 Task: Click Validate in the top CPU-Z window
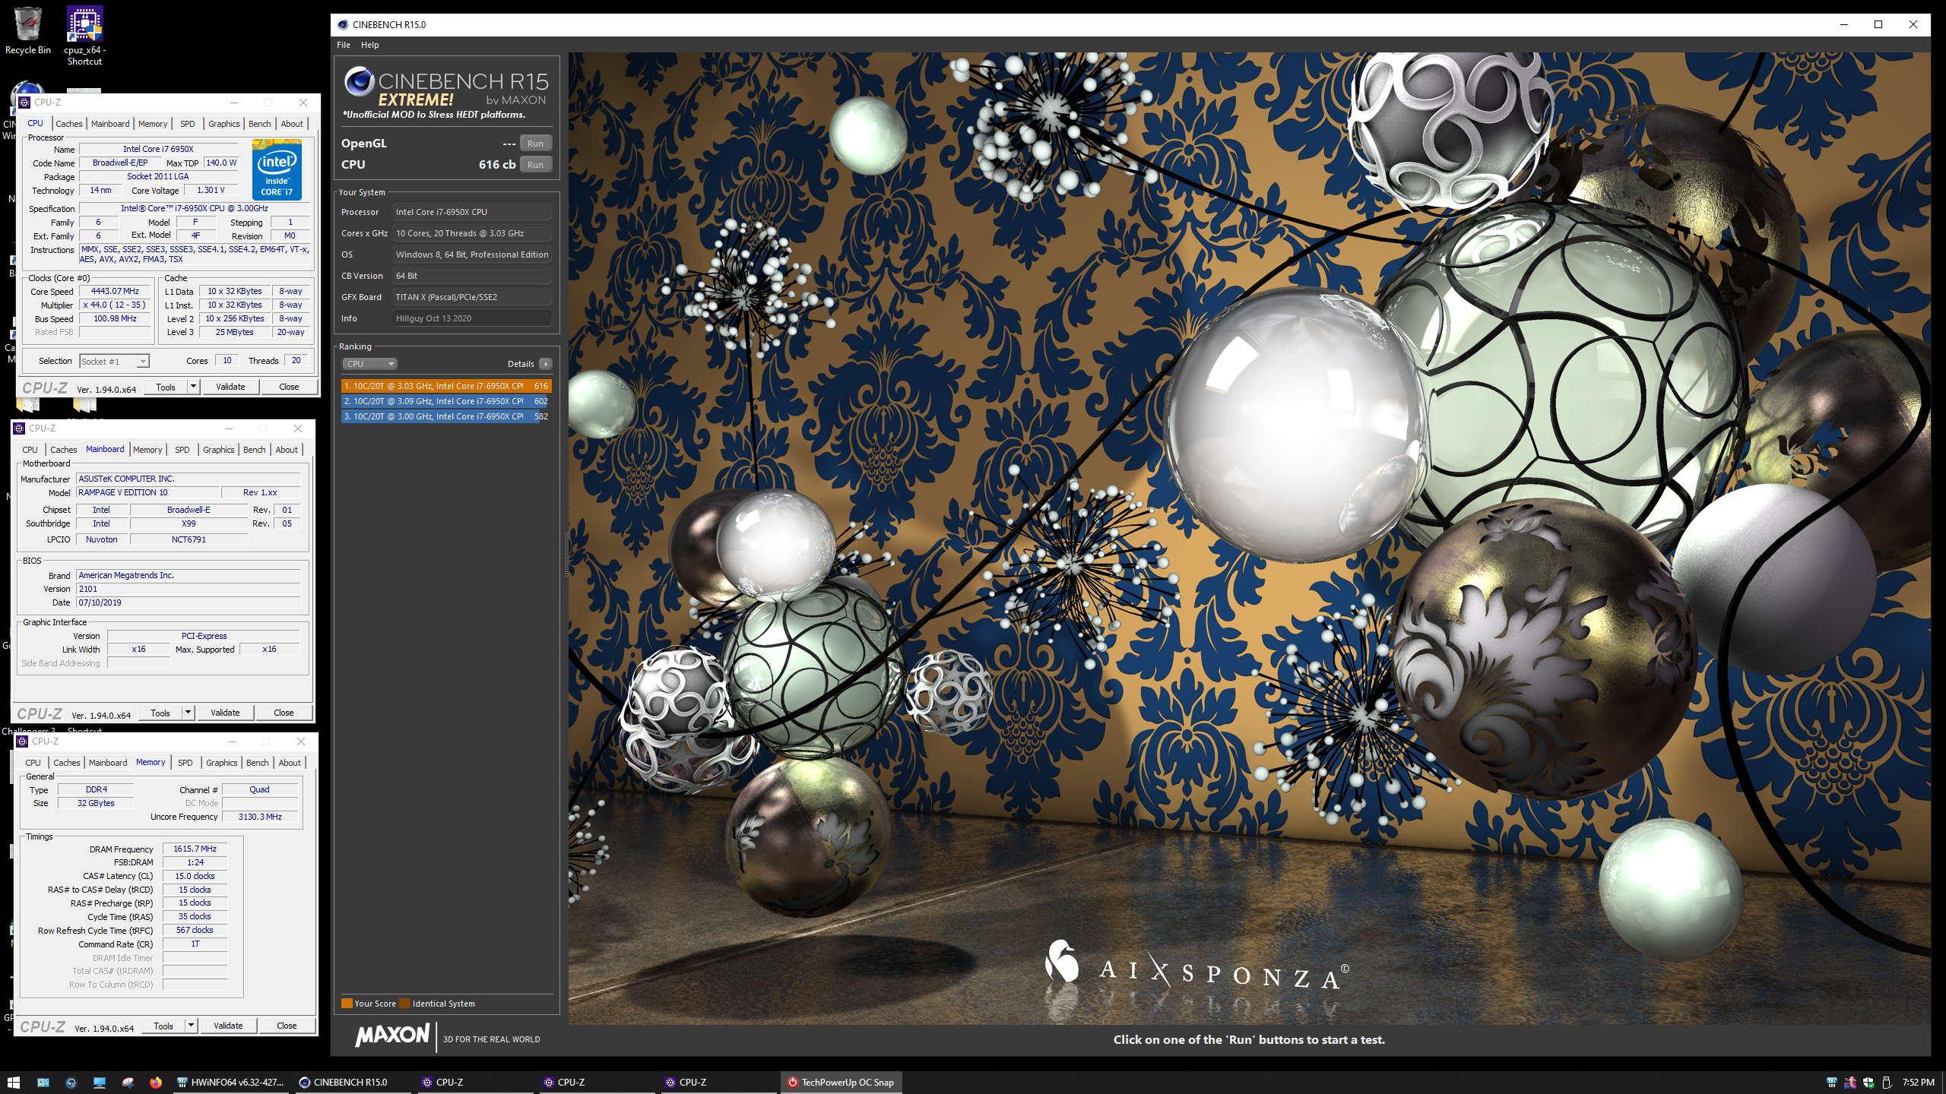[230, 387]
